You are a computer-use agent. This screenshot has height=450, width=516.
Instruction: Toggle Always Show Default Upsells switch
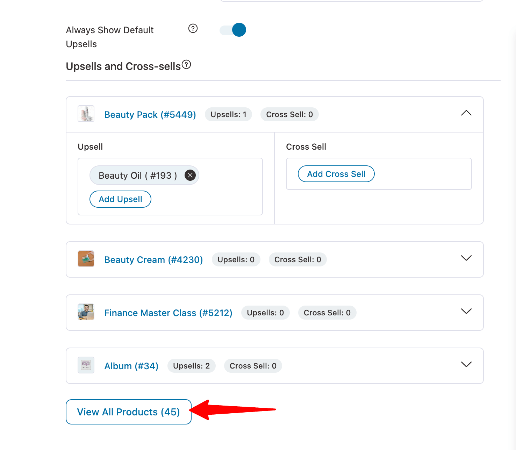click(x=233, y=30)
